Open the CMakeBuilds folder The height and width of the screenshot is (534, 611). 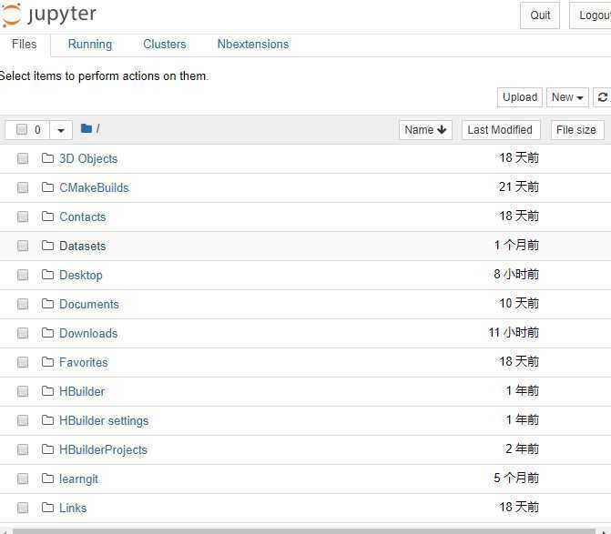point(94,188)
